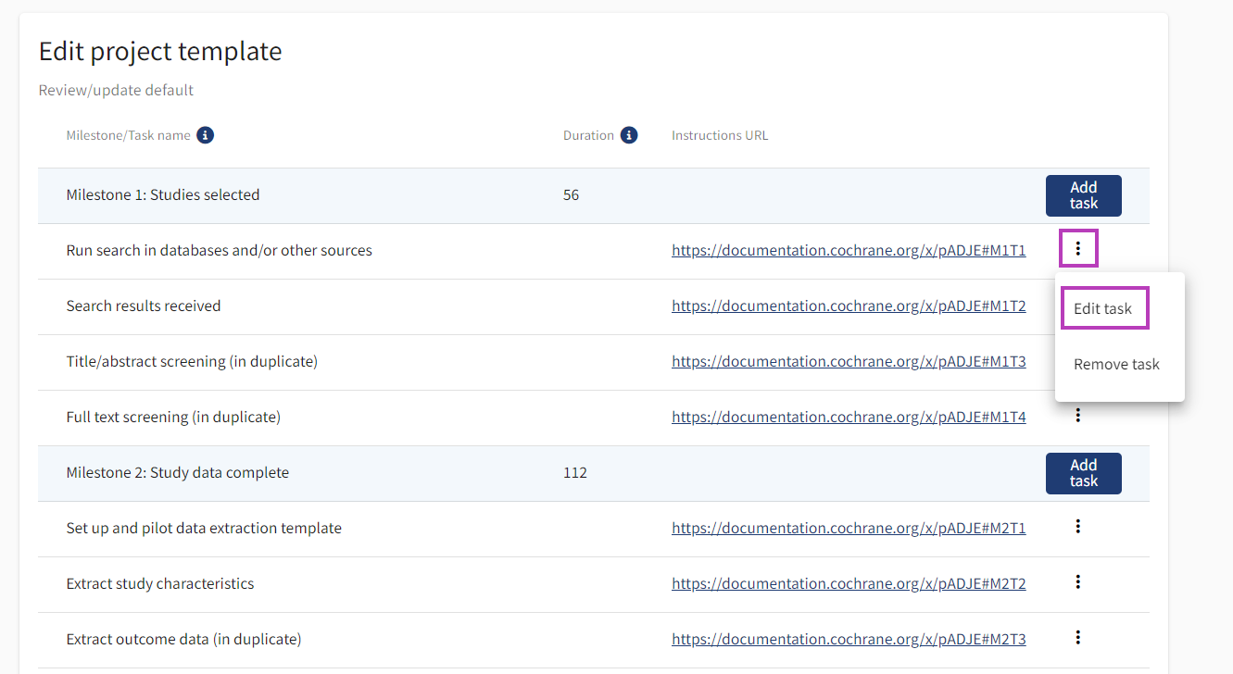Screen dimensions: 1233x674
Task: Open the pADJE#M1T2 instructions link
Action: point(849,306)
